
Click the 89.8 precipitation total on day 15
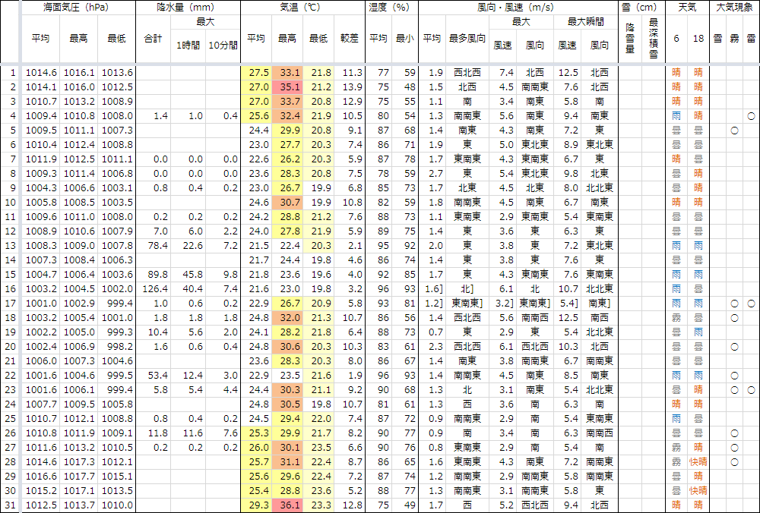[155, 275]
